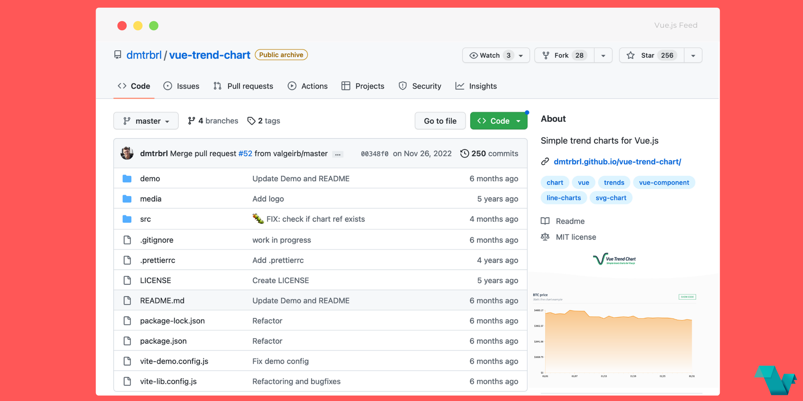
Task: Open the Actions workflows icon
Action: pos(292,86)
